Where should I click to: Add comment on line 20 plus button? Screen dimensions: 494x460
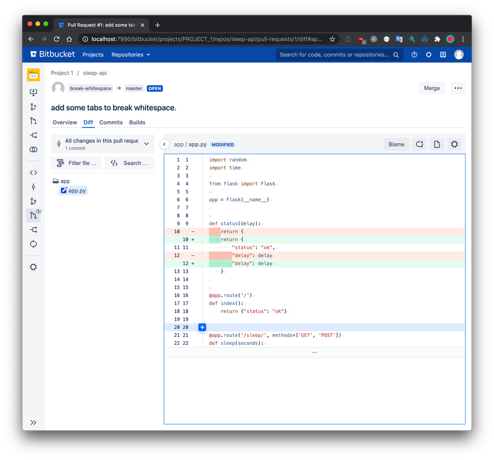202,327
